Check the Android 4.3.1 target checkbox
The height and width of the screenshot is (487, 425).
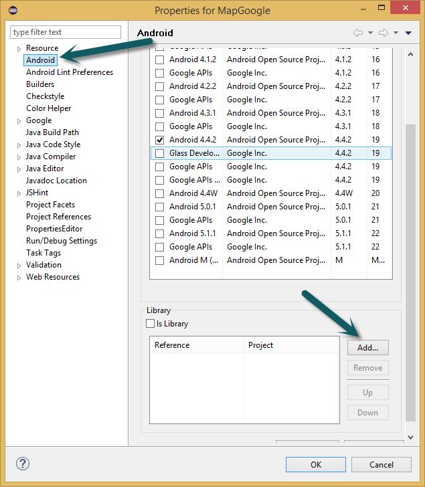click(x=159, y=113)
